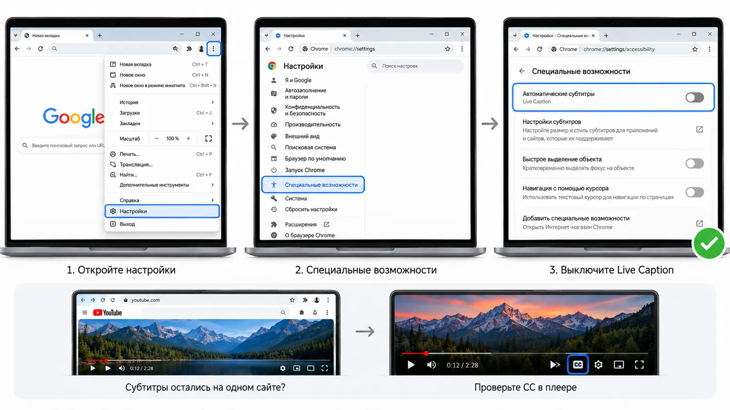Toggle the CC subtitles button in the player

(x=578, y=364)
